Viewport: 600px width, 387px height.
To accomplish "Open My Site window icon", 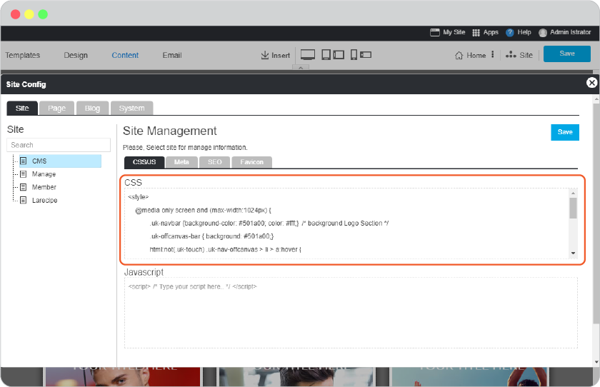I will (435, 33).
